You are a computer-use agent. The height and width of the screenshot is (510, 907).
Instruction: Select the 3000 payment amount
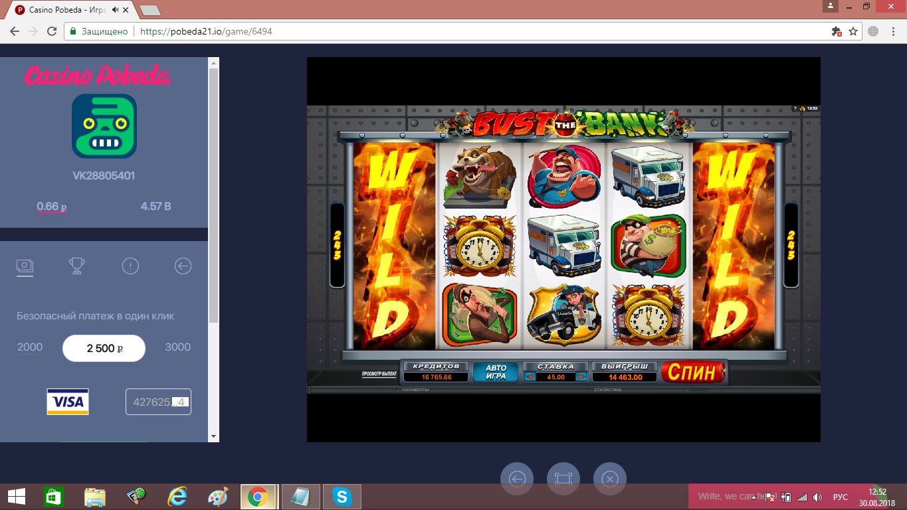(177, 347)
